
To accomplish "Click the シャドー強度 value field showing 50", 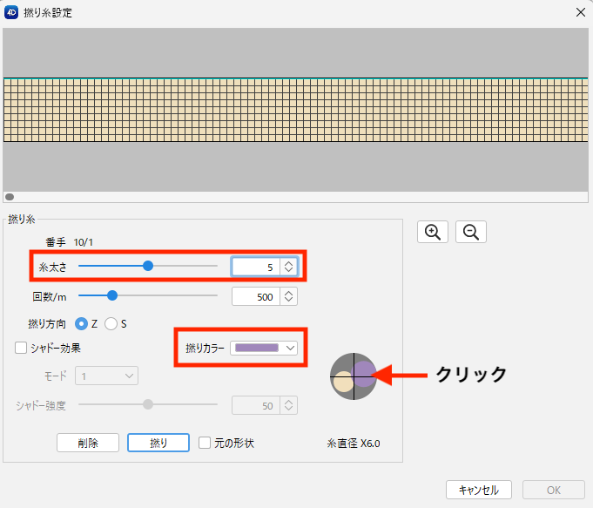I will click(x=256, y=405).
